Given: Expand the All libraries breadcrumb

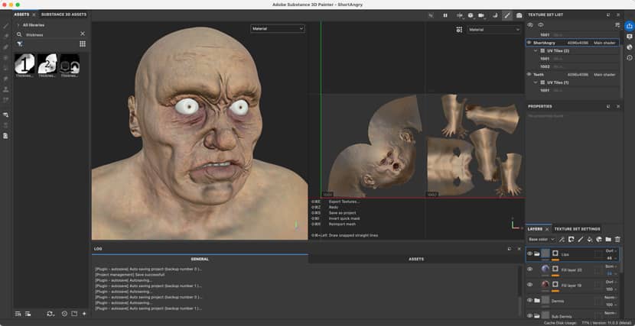Looking at the screenshot, I should [18, 25].
